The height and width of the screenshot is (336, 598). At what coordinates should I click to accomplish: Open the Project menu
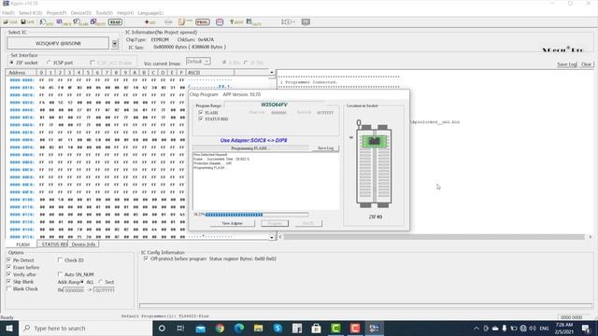(56, 13)
